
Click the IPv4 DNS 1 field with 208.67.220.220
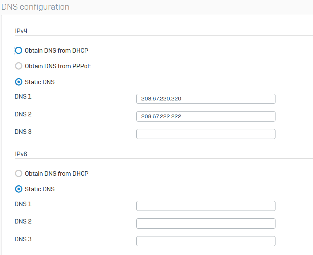(206, 99)
